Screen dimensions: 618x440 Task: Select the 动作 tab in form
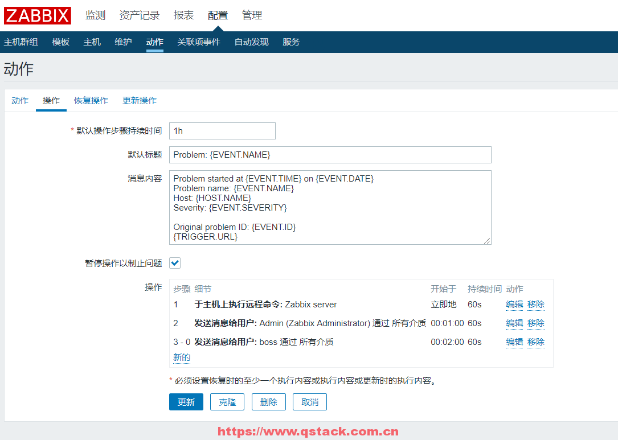[20, 100]
